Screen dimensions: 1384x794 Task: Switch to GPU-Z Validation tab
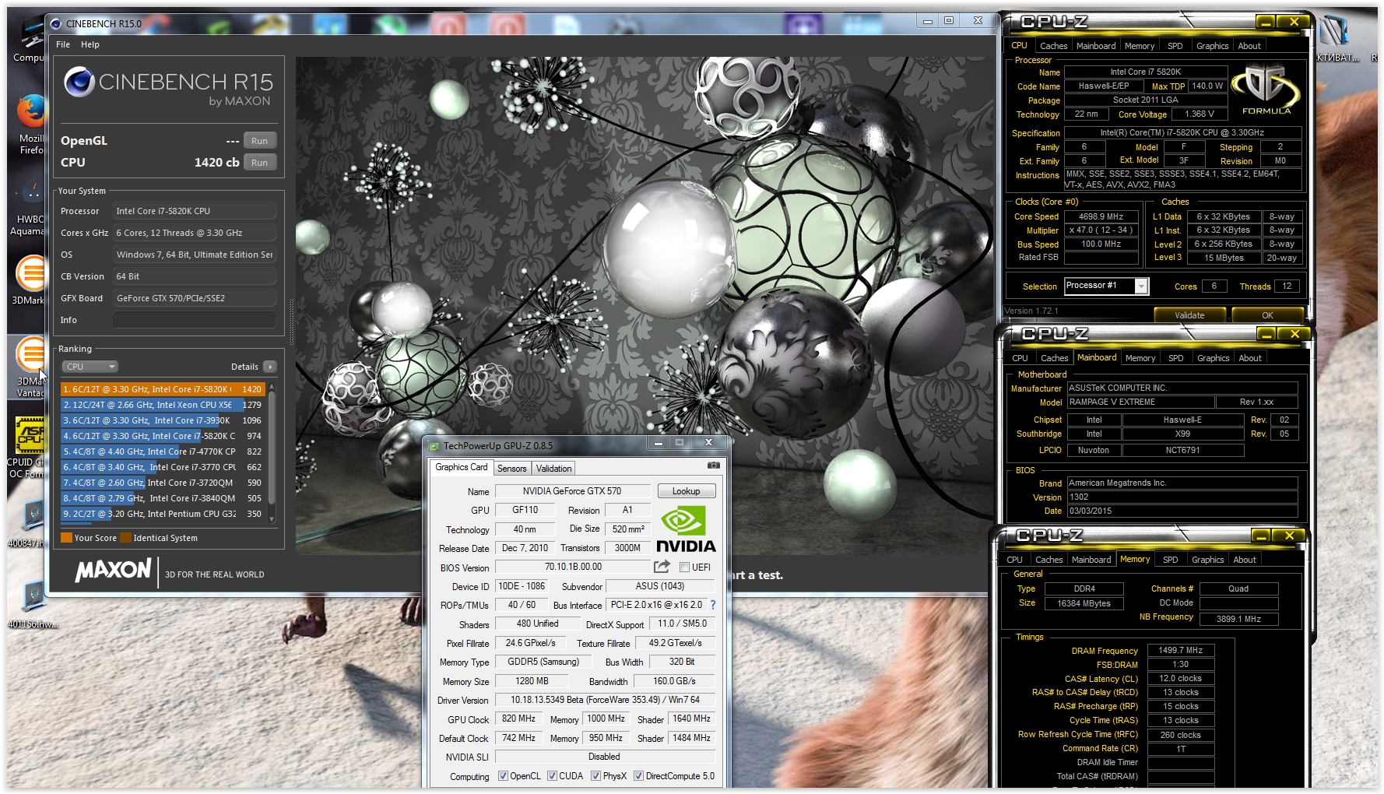point(553,469)
